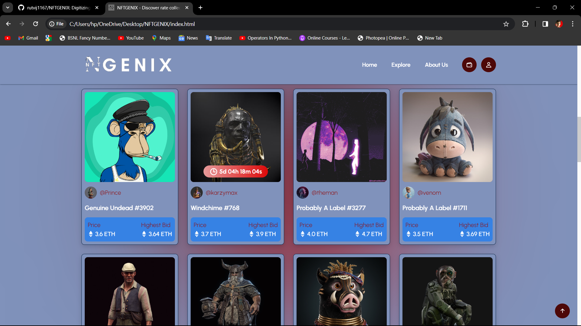Open the browser extensions puzzle icon
581x326 pixels.
pos(525,24)
